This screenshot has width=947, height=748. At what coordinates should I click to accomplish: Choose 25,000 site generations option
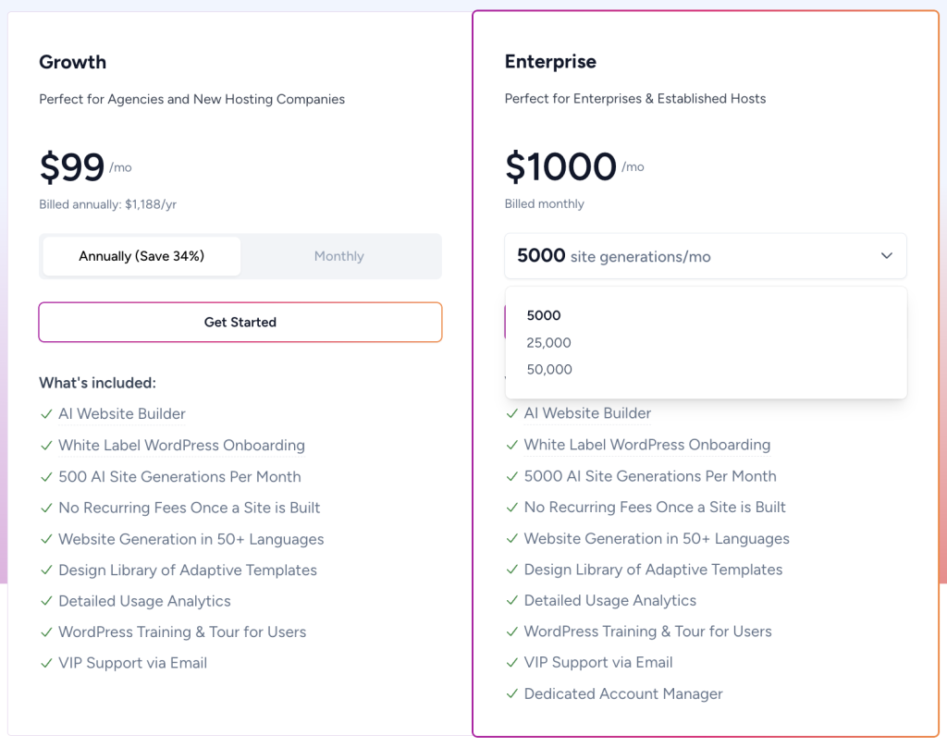548,342
